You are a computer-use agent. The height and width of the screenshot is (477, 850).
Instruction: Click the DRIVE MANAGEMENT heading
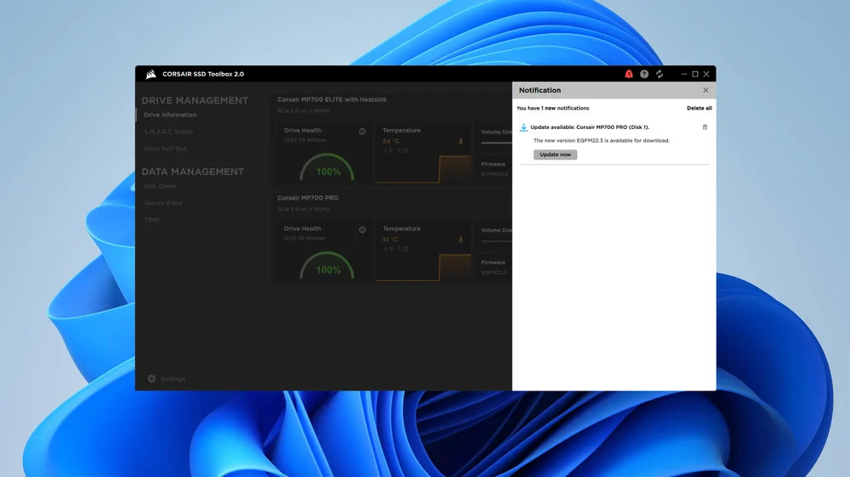(195, 101)
